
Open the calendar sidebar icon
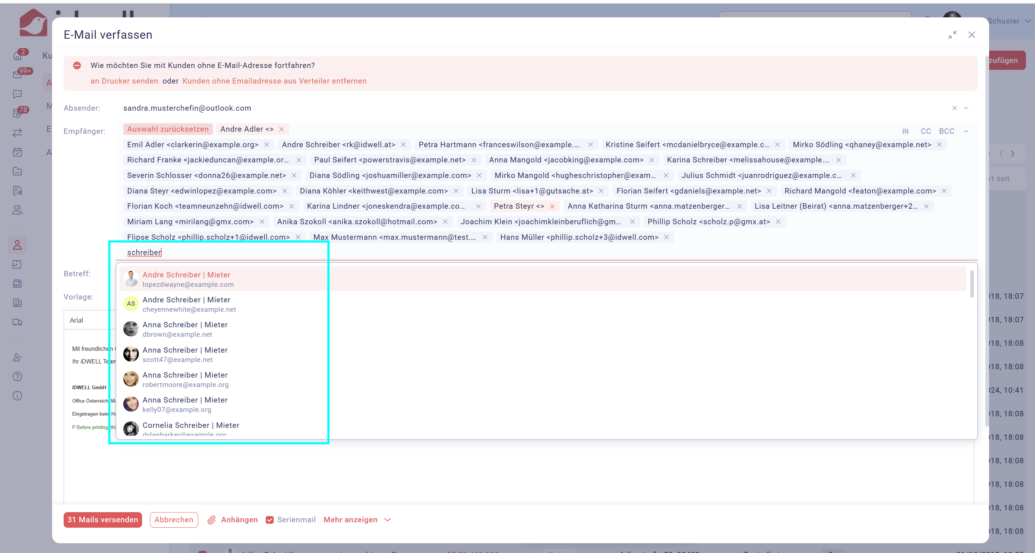pyautogui.click(x=17, y=152)
